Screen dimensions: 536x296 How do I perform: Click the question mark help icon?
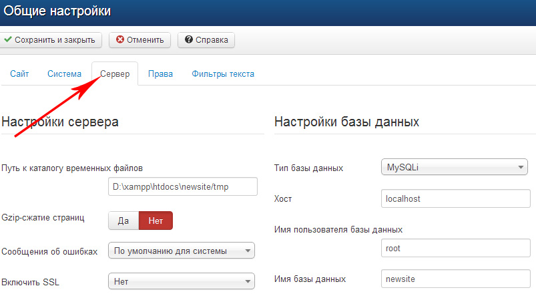coord(190,40)
